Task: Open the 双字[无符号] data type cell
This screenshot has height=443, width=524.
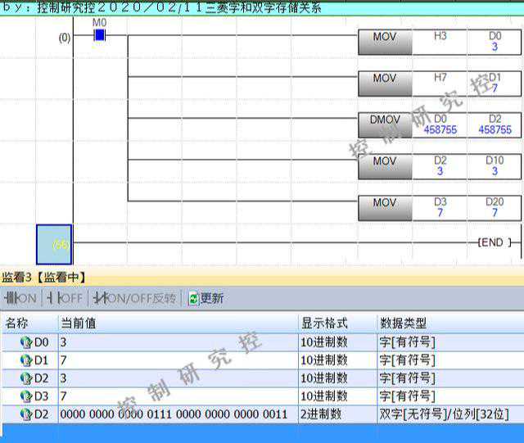Action: click(x=442, y=414)
